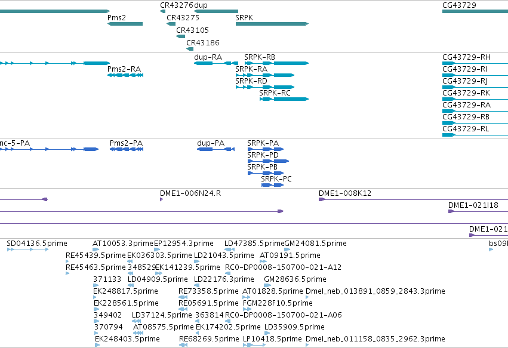Viewport: 508px width, 348px height.
Task: Select the EK228561.5prime EST label
Action: pyautogui.click(x=126, y=304)
